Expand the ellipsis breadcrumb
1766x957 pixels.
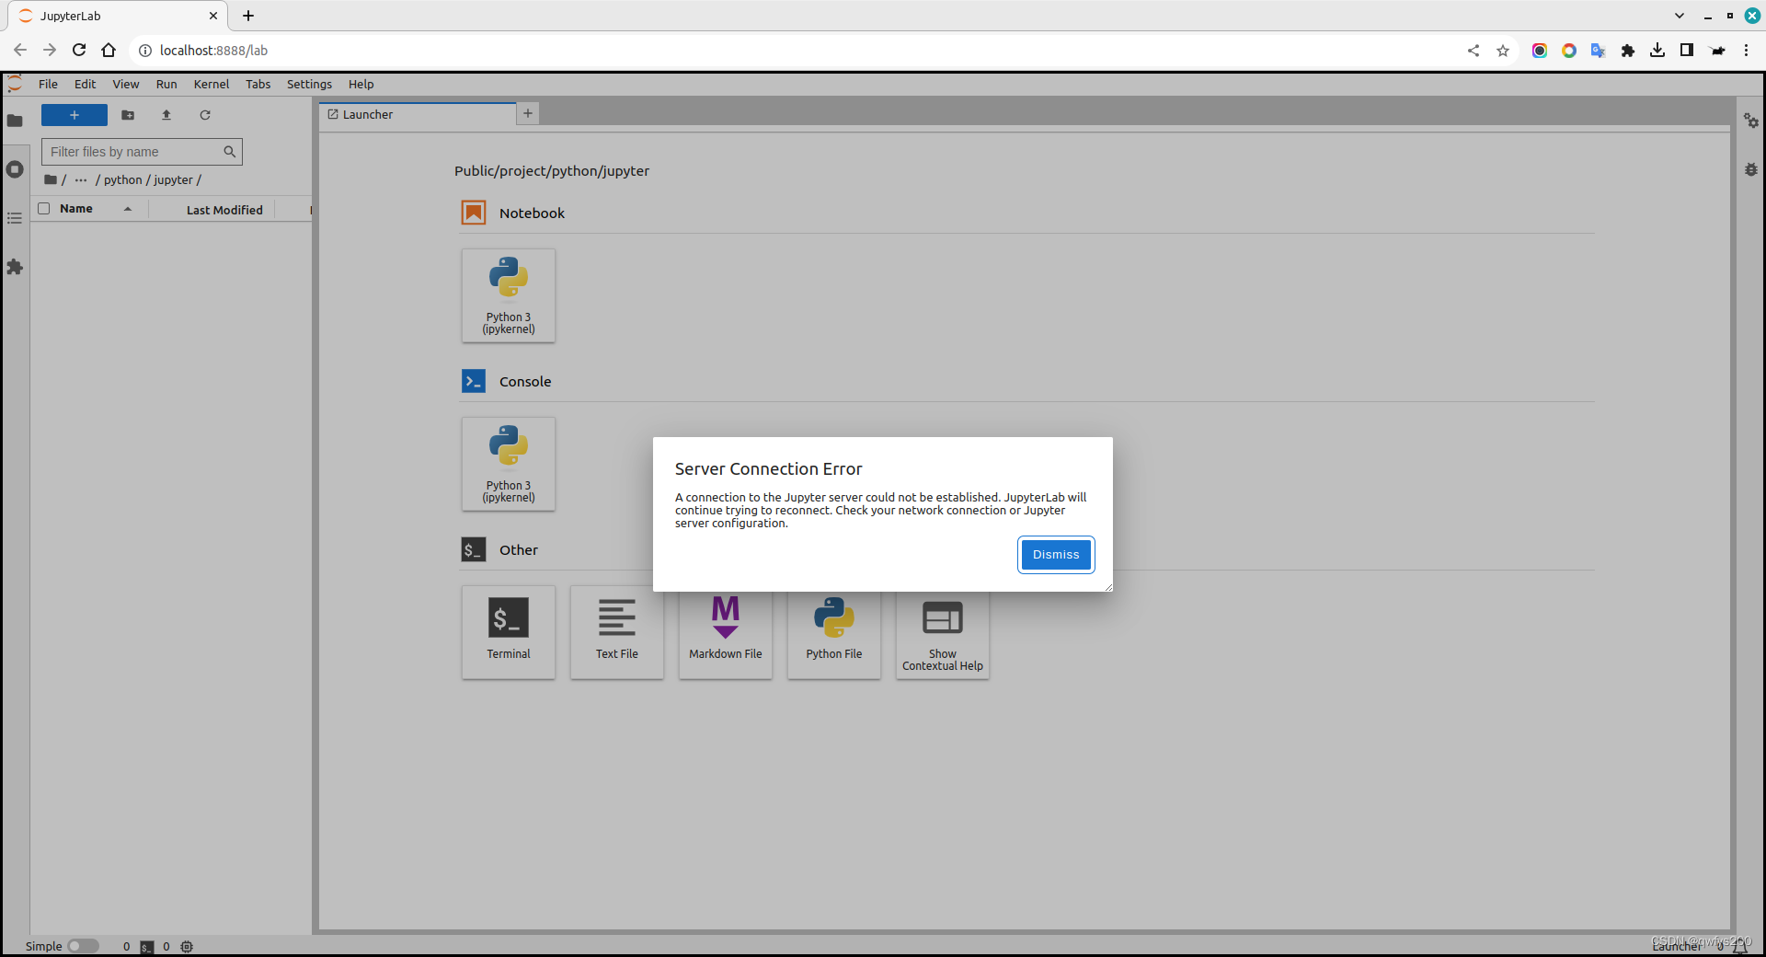81,179
